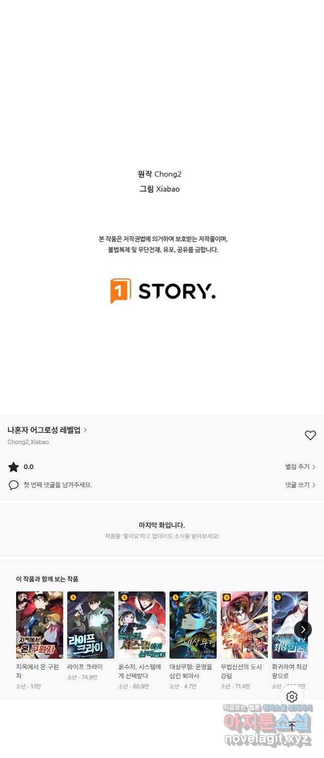Expand 댓글 쓰기 comment option
Screen dimensions: 324x758
pos(300,485)
